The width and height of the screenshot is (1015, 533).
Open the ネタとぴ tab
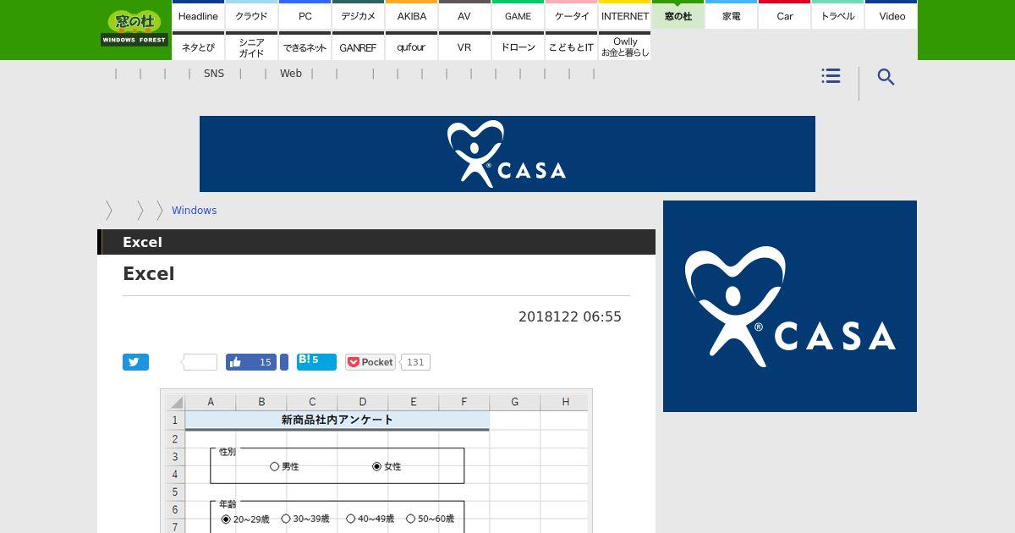pos(198,47)
